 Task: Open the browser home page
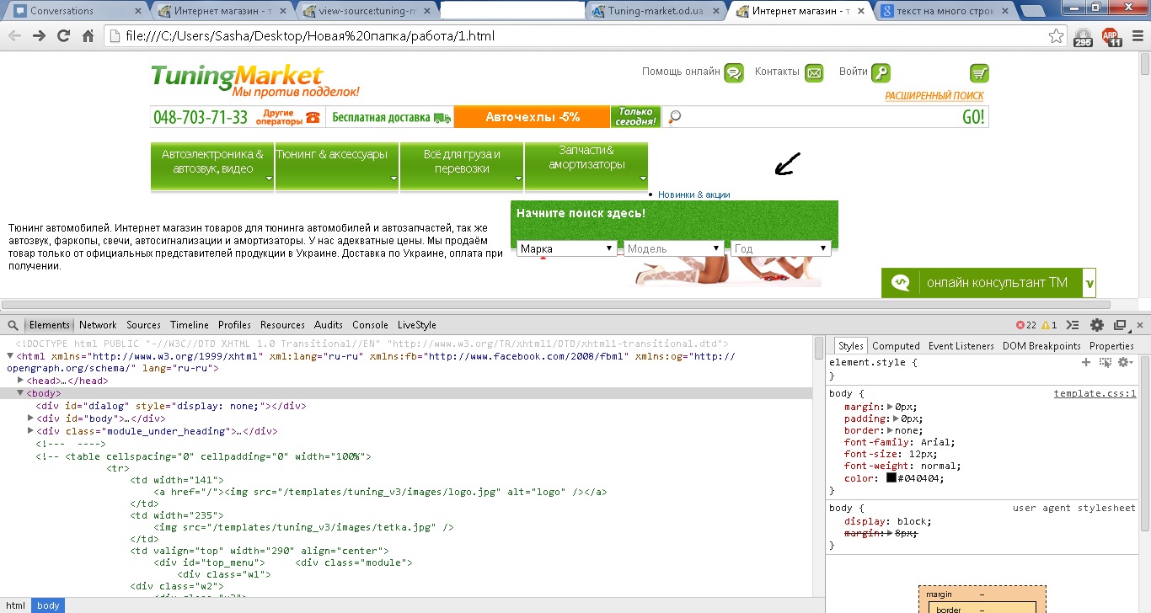click(x=88, y=36)
